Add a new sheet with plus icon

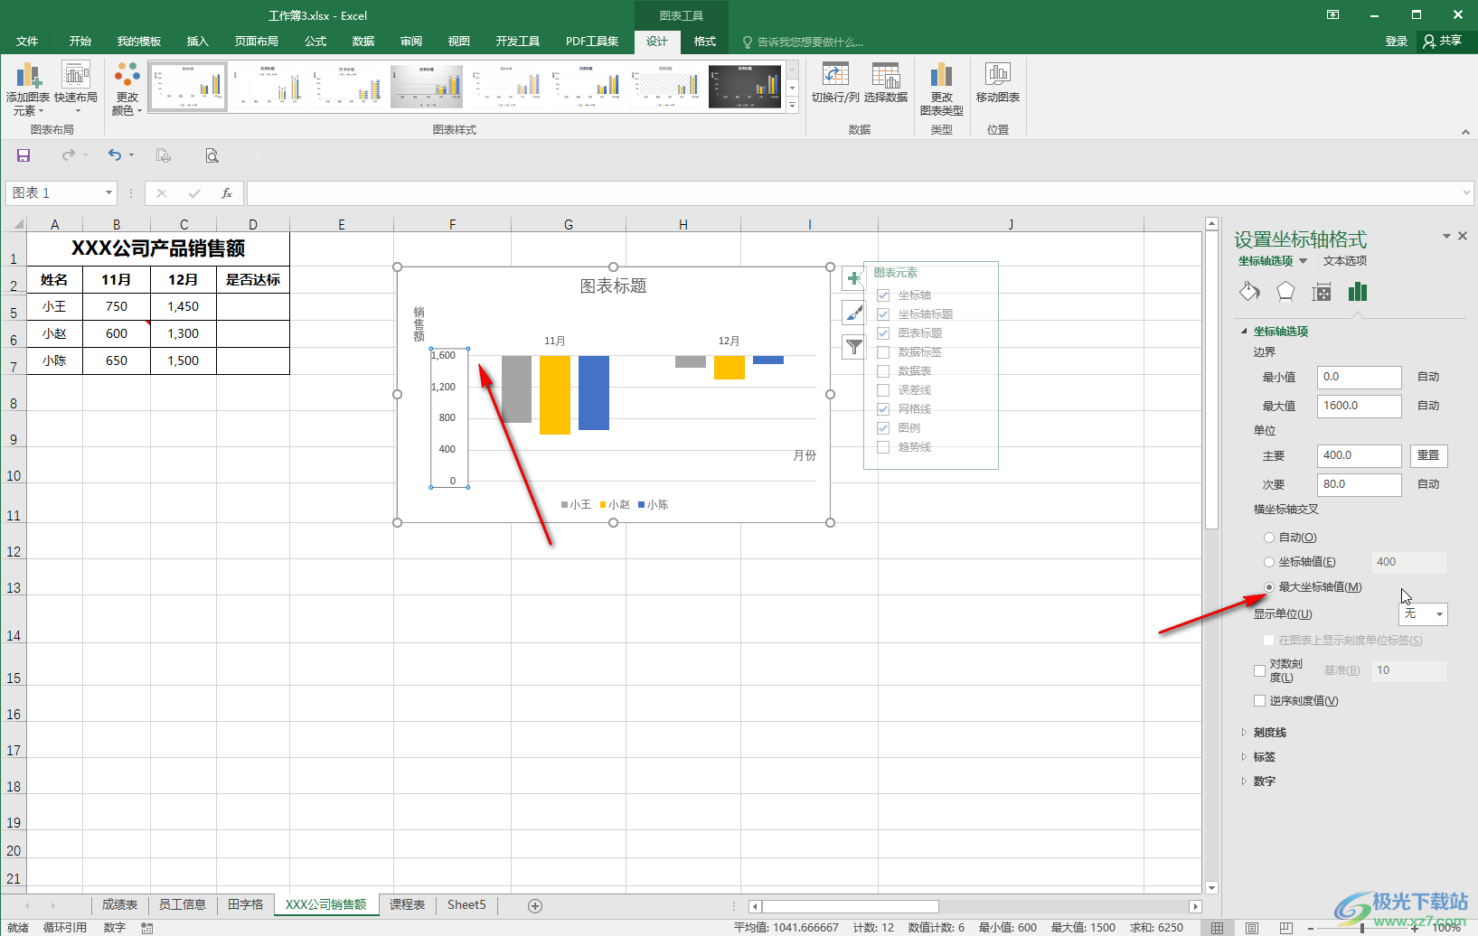[535, 905]
